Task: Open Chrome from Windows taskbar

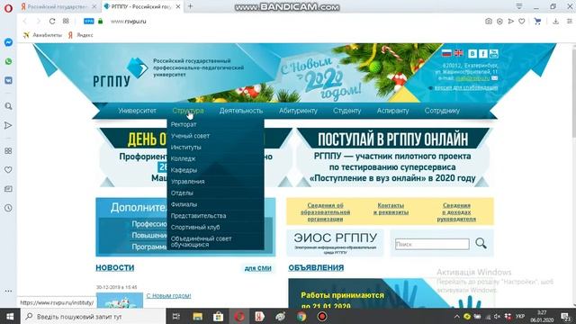Action: click(301, 316)
